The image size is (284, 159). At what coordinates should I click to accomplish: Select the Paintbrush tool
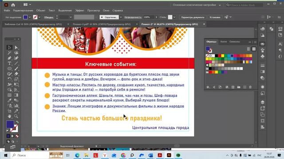coord(16,69)
